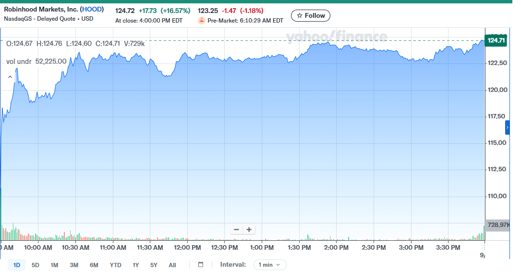Open the 1 min interval dropdown

click(270, 265)
